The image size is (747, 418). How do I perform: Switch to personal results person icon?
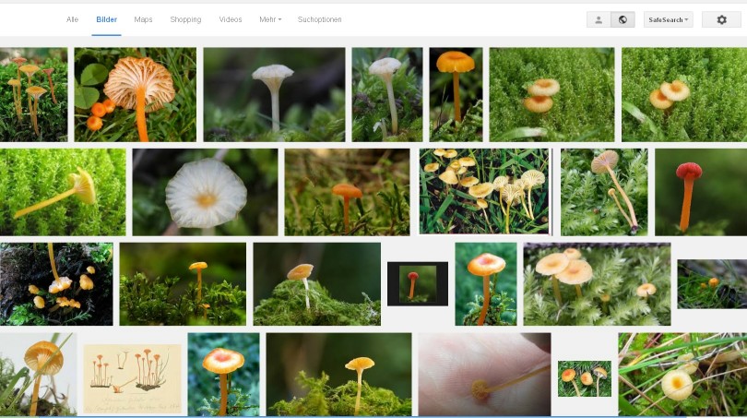(x=599, y=19)
